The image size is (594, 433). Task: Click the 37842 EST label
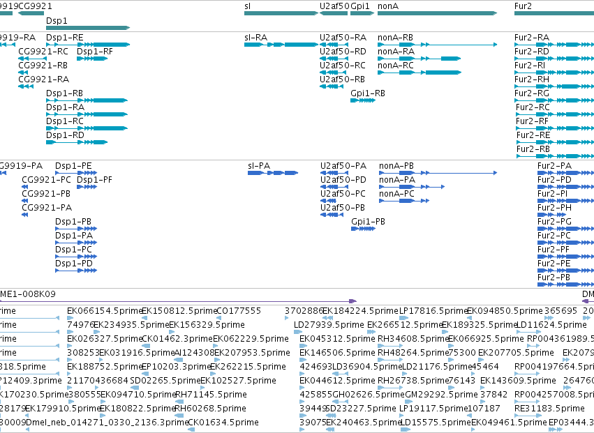(493, 395)
